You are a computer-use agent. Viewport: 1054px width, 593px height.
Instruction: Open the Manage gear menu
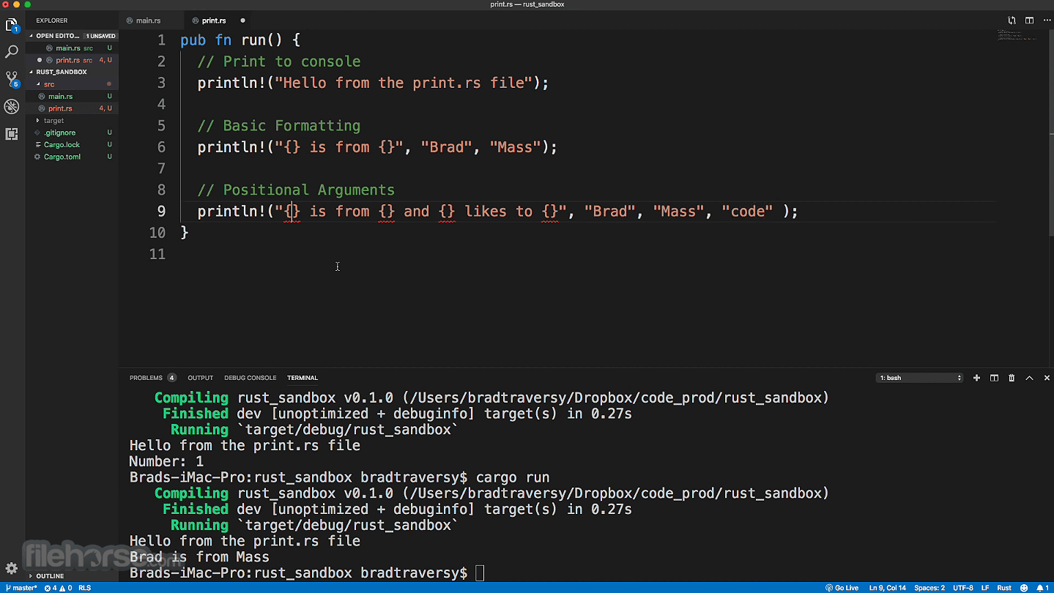click(x=12, y=568)
